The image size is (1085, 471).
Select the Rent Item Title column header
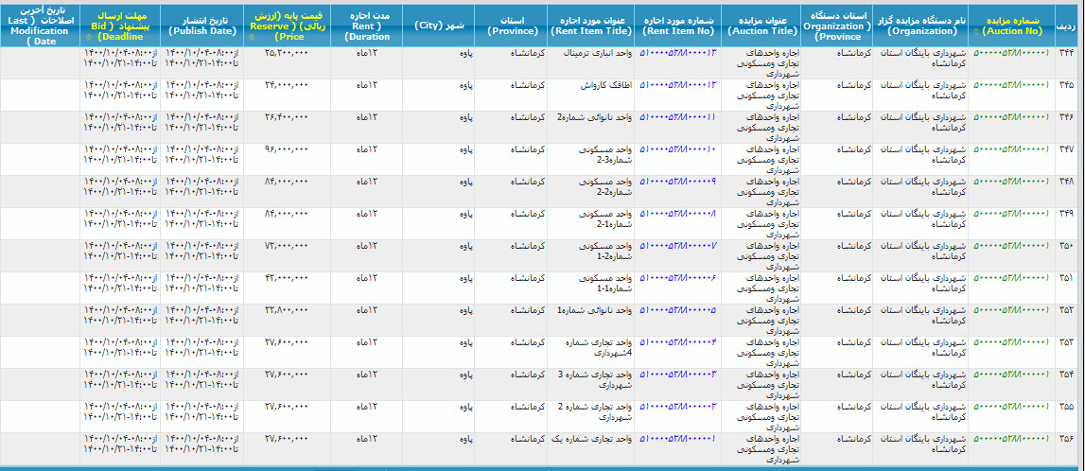(594, 25)
